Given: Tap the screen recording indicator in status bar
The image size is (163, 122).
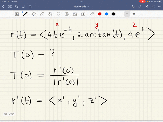Looking at the screenshot, I should [x=142, y=1].
